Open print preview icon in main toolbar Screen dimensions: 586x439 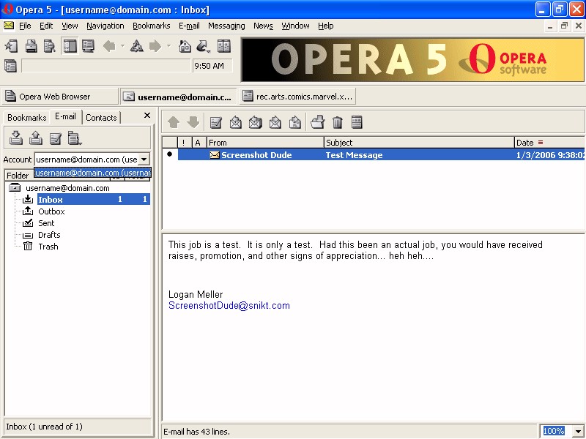(x=50, y=46)
